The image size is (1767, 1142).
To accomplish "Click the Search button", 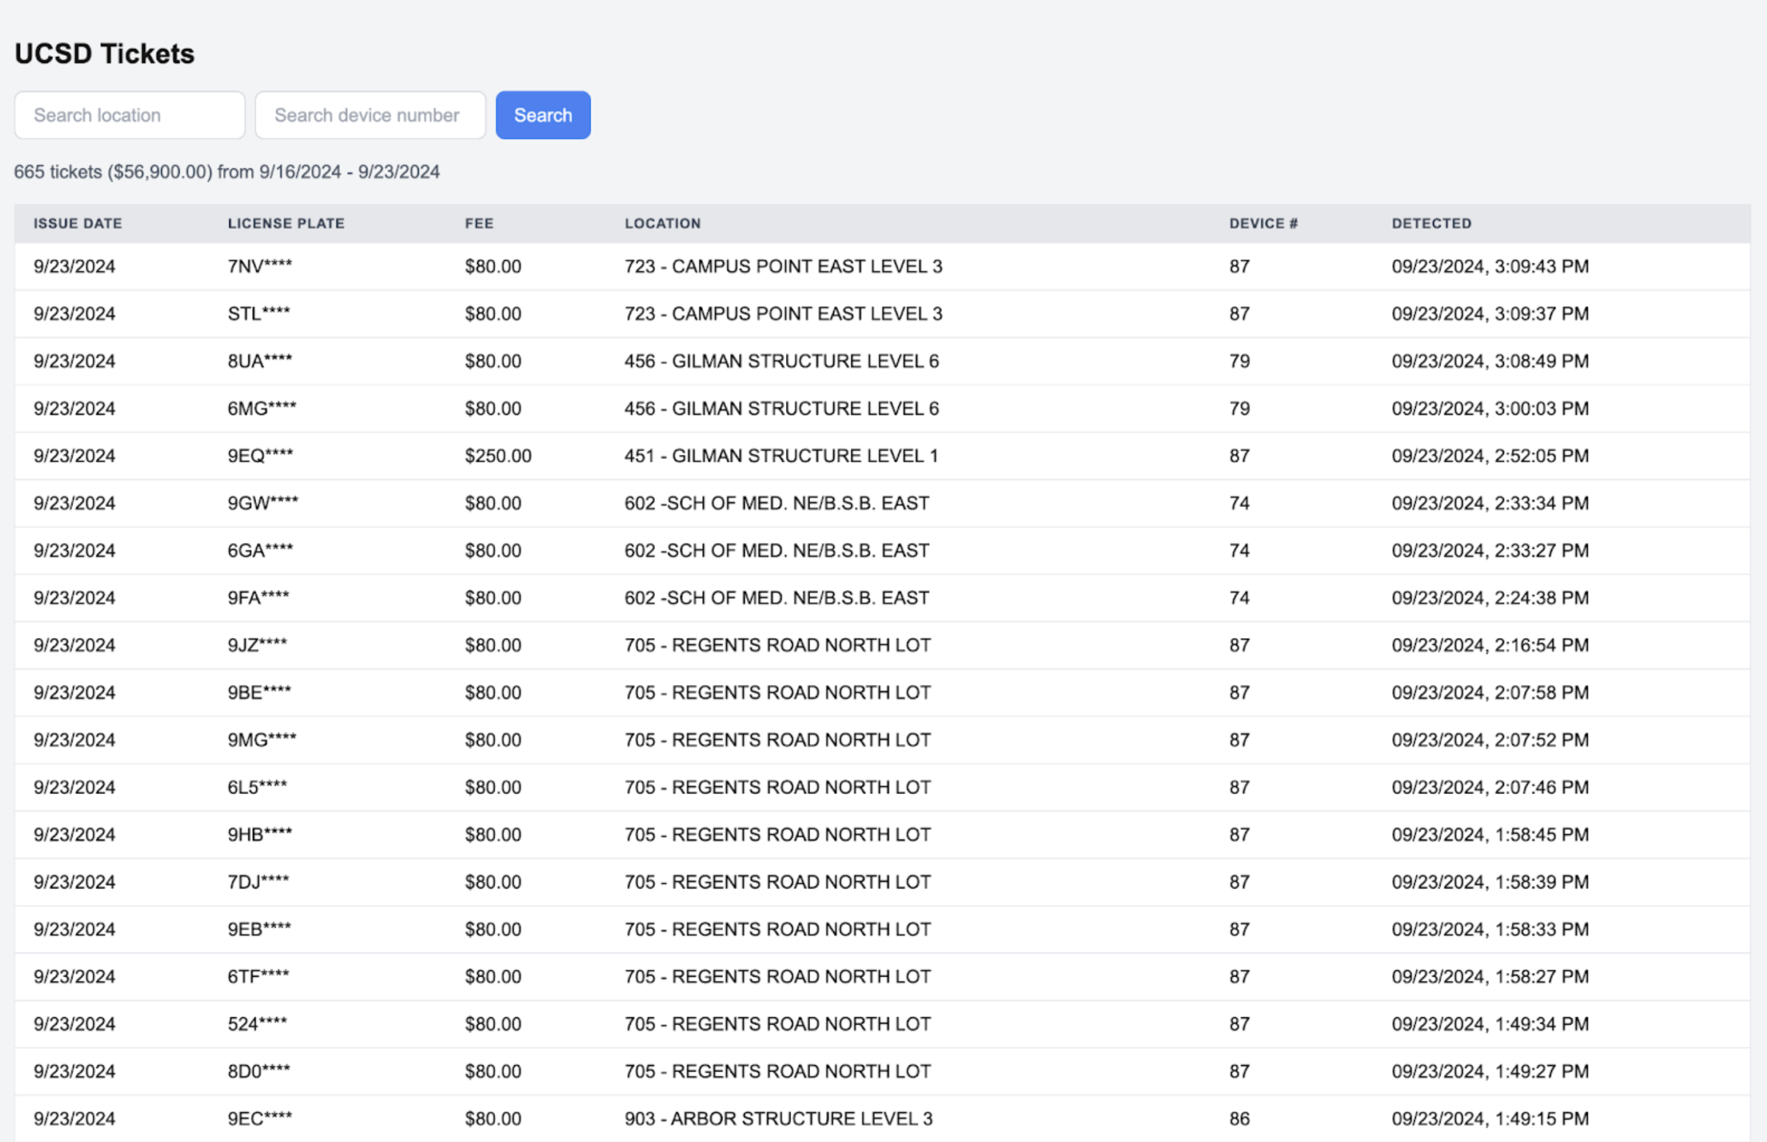I will tap(542, 115).
